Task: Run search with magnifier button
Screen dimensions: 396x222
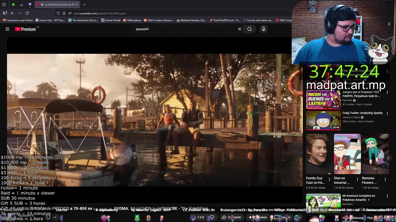Action: point(249,29)
